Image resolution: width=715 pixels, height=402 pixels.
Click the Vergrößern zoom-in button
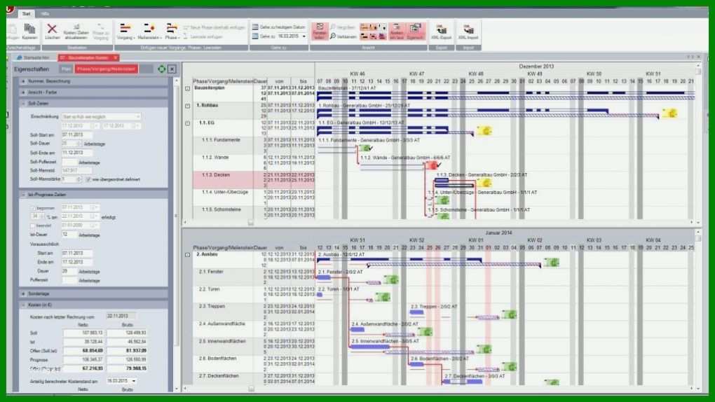343,27
